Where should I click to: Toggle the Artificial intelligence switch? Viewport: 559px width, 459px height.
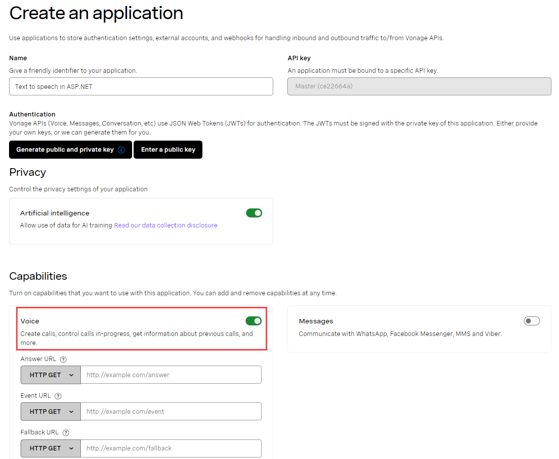pos(254,213)
